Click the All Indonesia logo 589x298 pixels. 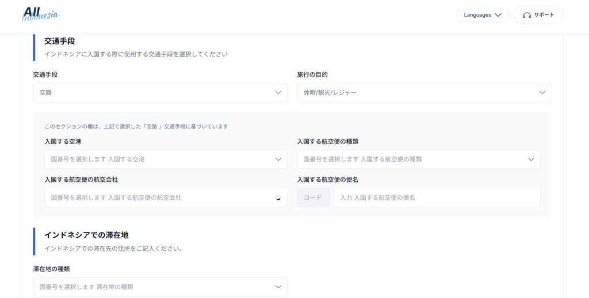point(41,14)
